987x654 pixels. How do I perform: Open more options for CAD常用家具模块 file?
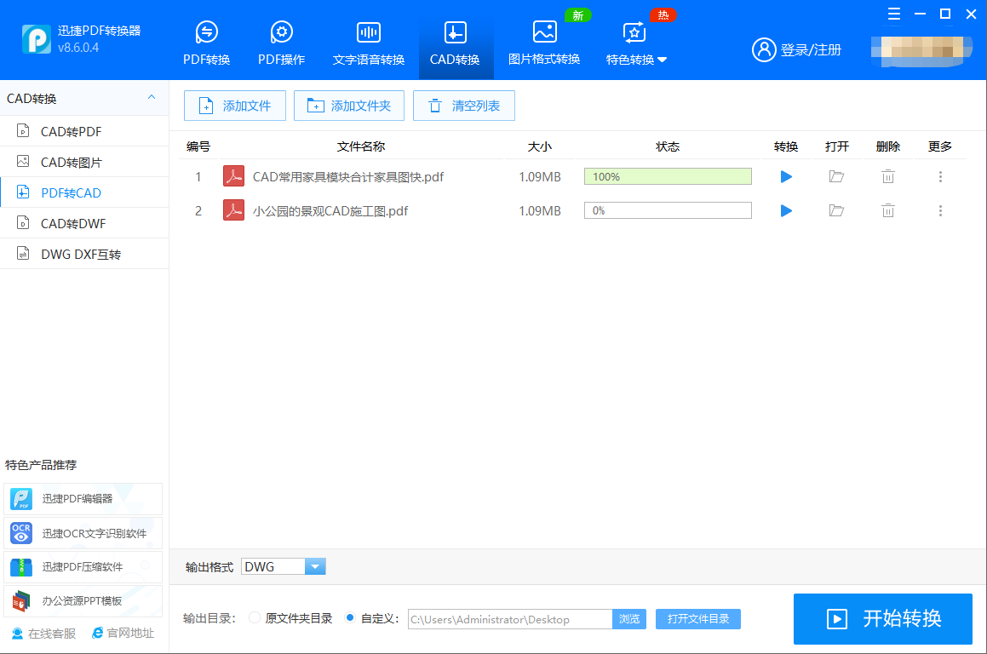(940, 177)
